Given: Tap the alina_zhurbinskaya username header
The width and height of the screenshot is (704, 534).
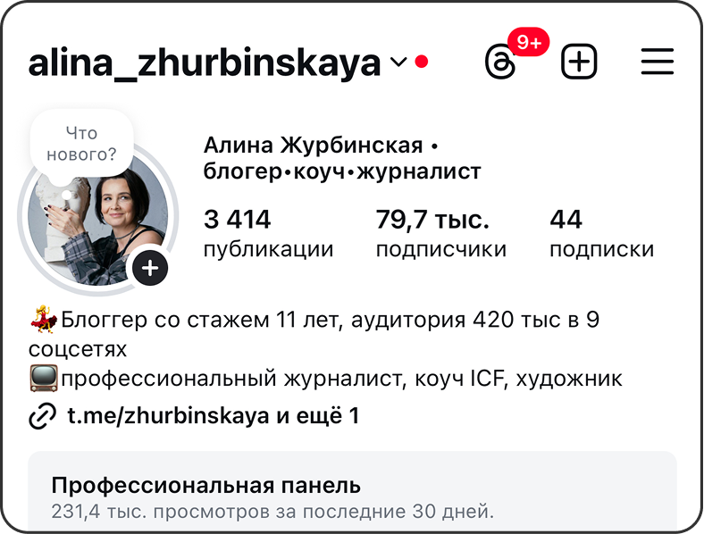Looking at the screenshot, I should (x=205, y=63).
